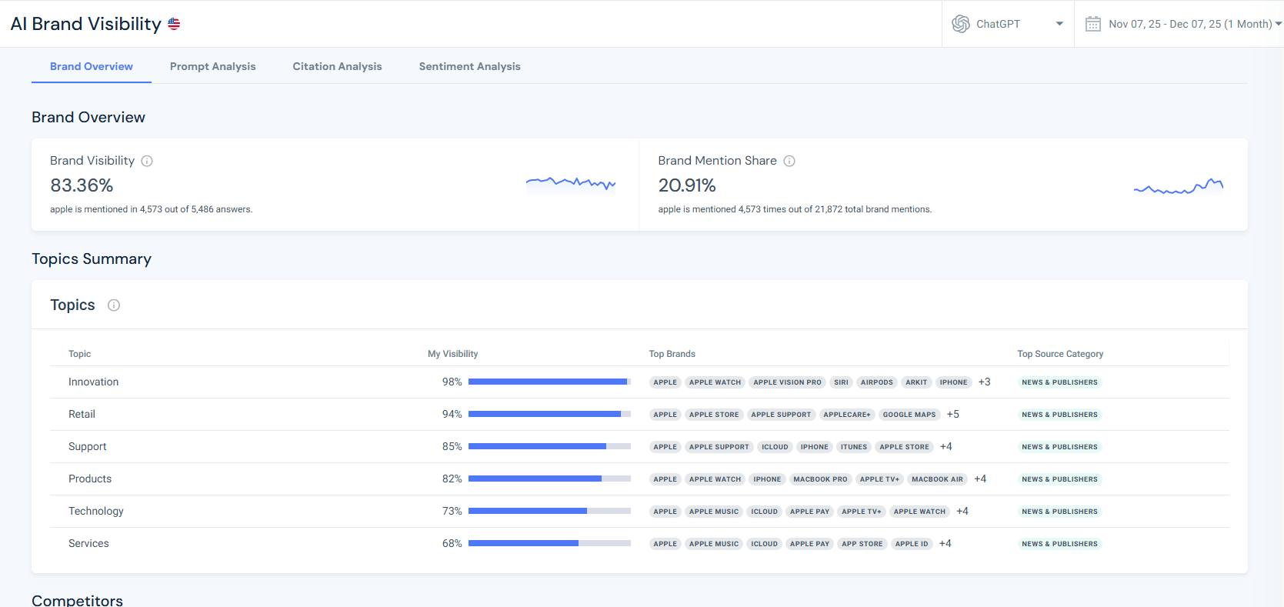Viewport: 1284px width, 607px height.
Task: Click the ARKit brand tag
Action: (x=916, y=382)
